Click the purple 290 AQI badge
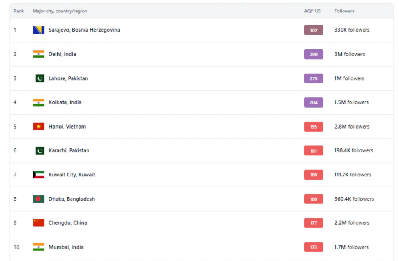 [x=313, y=54]
